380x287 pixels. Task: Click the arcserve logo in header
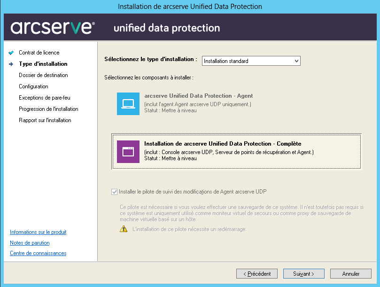[x=53, y=28]
